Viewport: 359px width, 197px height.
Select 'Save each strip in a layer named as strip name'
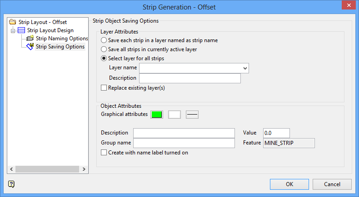pos(104,40)
